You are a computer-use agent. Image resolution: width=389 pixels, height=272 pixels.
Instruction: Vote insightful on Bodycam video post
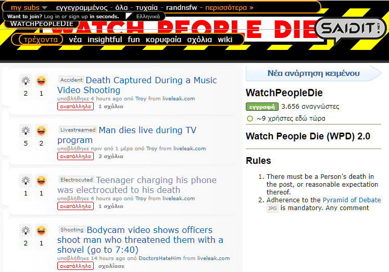[26, 230]
